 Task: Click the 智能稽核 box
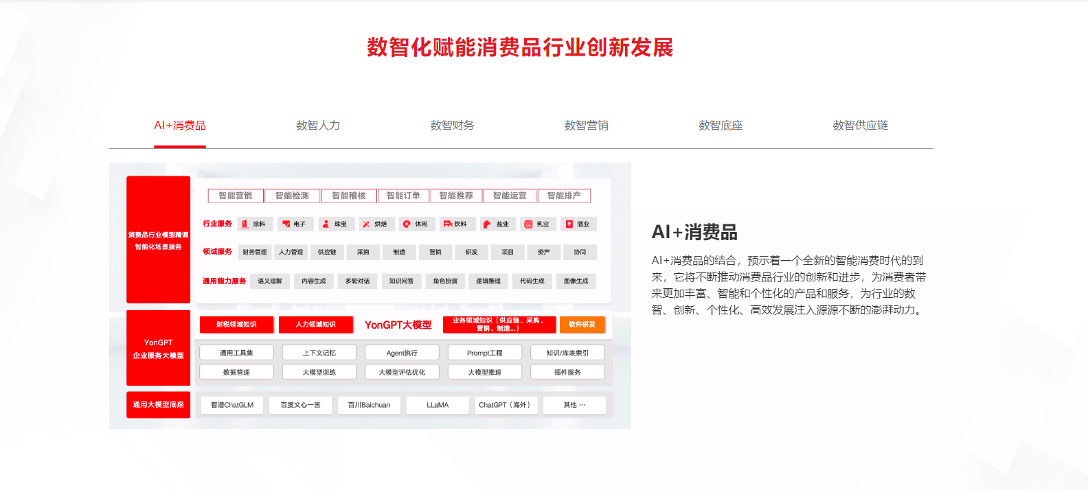[349, 196]
